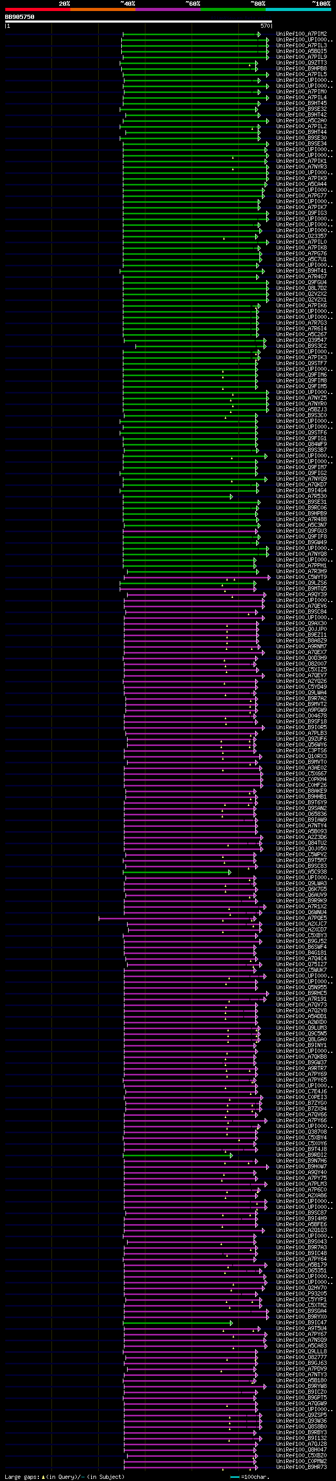This screenshot has height=1481, width=336.
Task: Select the UniRef100_O65351 label
Action: pyautogui.click(x=301, y=1270)
